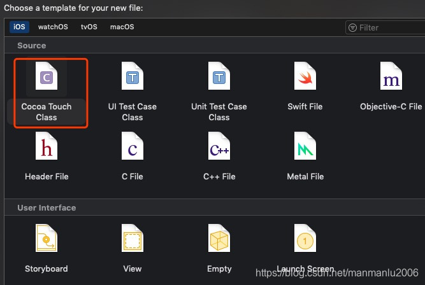Switch to the iOS platform tab

click(x=19, y=27)
